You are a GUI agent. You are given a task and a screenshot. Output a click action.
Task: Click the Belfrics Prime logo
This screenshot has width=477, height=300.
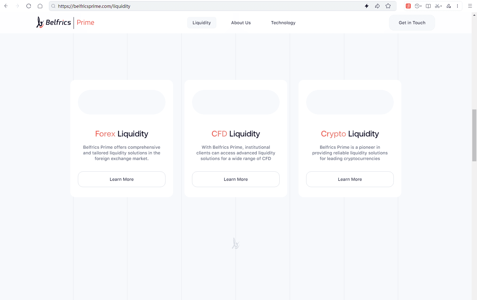pos(65,23)
